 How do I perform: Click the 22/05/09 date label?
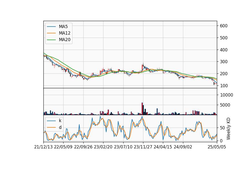click(63, 147)
